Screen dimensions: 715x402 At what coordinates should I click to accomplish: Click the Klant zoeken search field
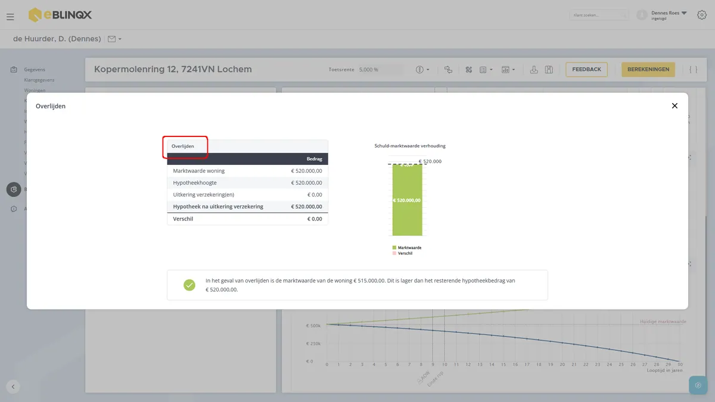tap(599, 15)
